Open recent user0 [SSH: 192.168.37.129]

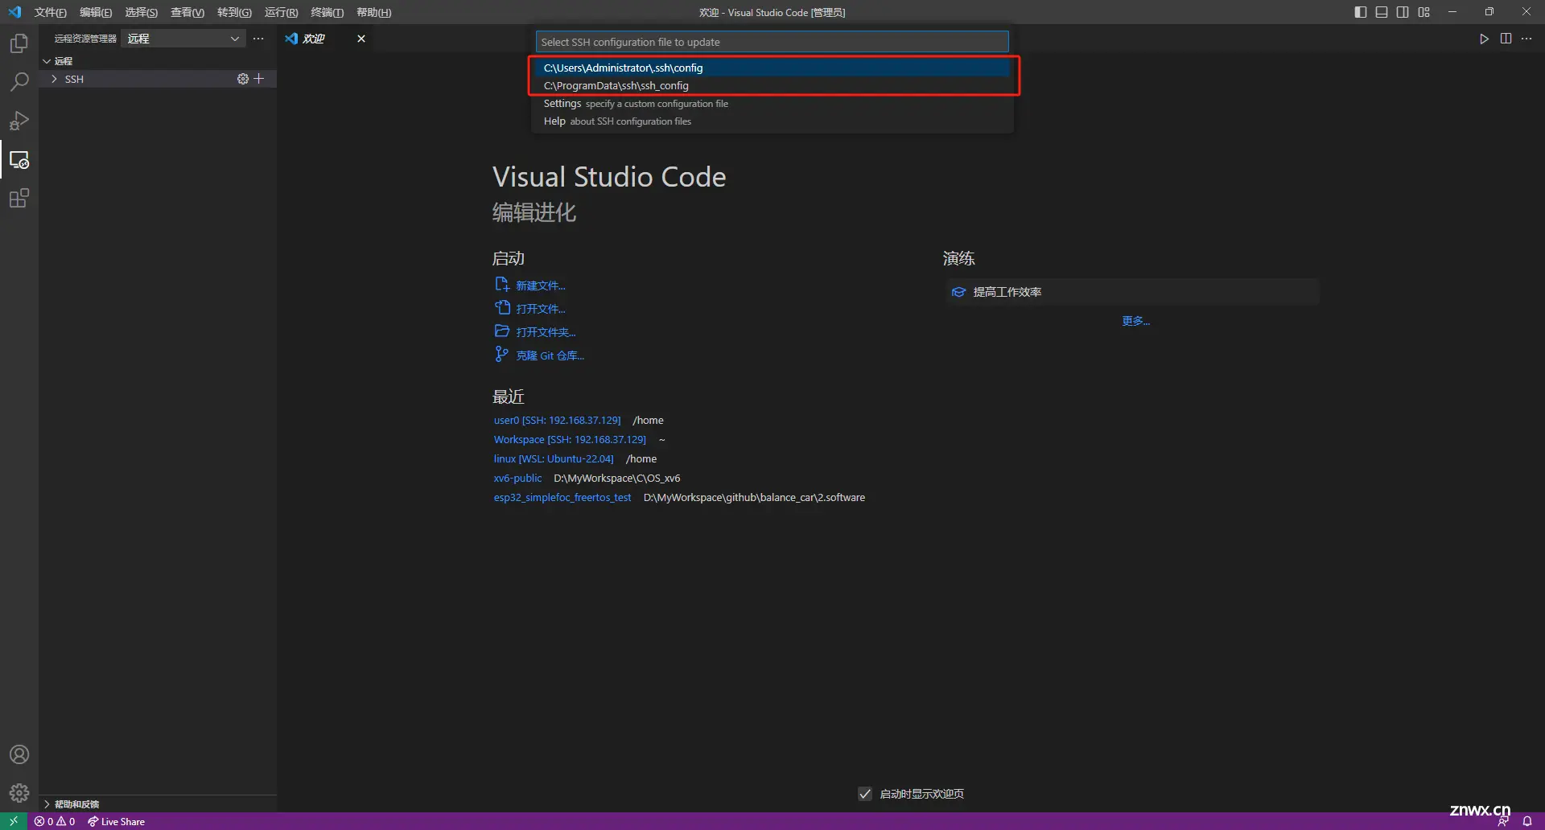pos(557,420)
